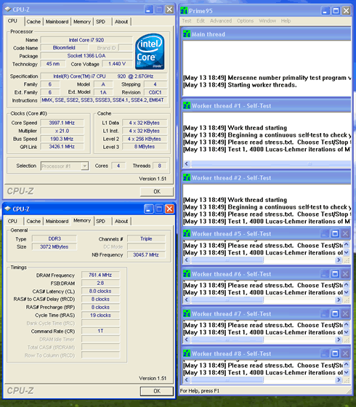Switch to Mainboard tab in bottom CPU-Z
The height and width of the screenshot is (407, 356).
(x=57, y=221)
